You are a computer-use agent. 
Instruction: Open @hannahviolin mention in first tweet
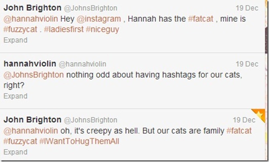(31, 19)
